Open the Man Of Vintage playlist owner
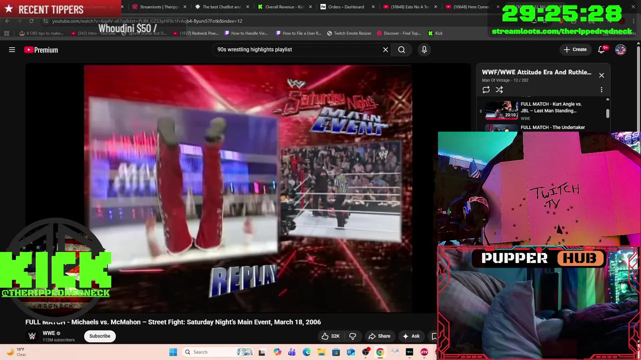Screen dimensions: 641x360 pos(497,80)
